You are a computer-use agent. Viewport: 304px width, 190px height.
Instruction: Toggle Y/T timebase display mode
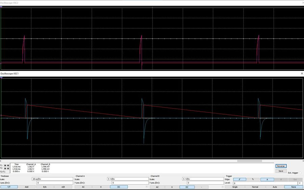click(8, 187)
